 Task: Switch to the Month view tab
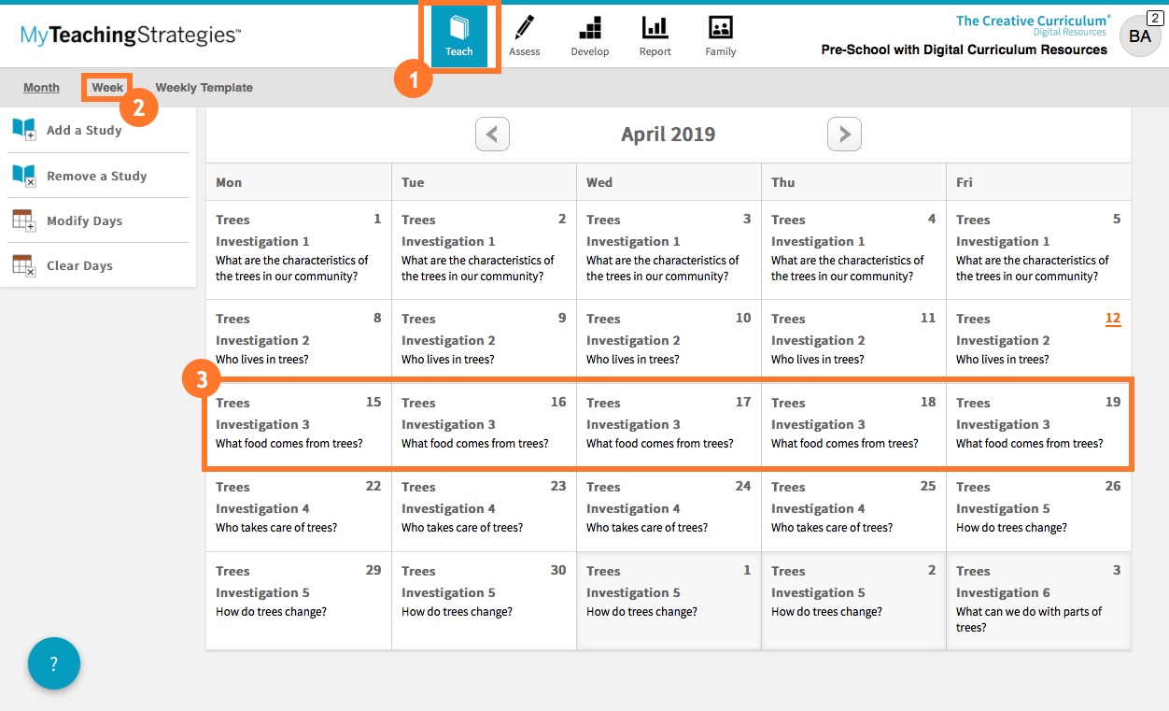point(41,87)
